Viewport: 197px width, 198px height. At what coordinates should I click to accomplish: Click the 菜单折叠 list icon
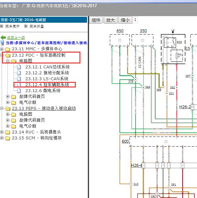26,26
